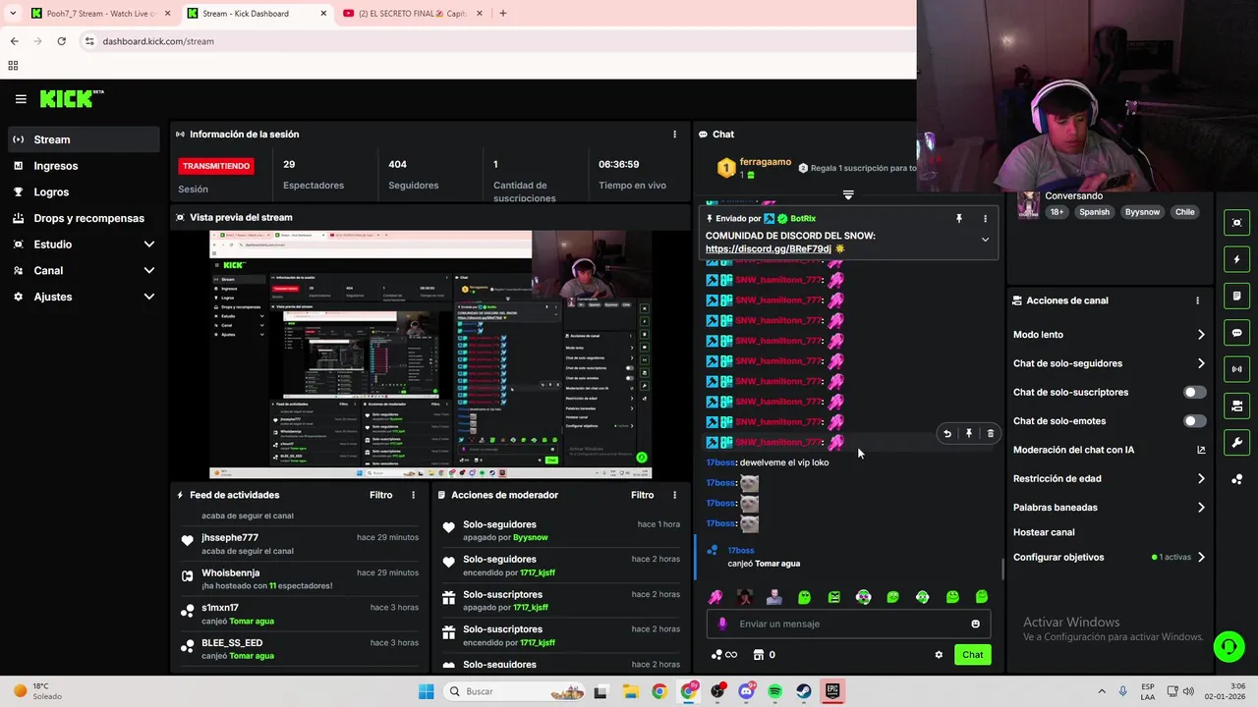Expand Canal sidebar section
Screen dimensions: 1258x707
(x=149, y=271)
